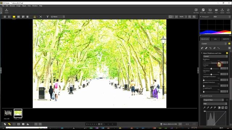This screenshot has width=232, height=130.
Task: Open the View menu
Action: (29, 6)
